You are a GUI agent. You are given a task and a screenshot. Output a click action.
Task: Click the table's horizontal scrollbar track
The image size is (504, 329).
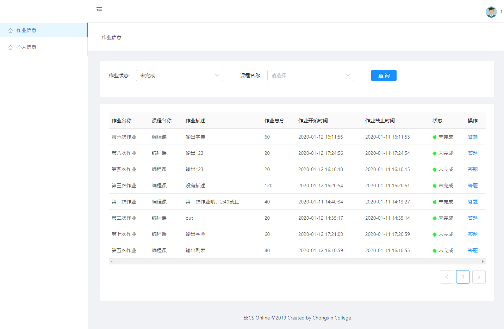point(297,261)
